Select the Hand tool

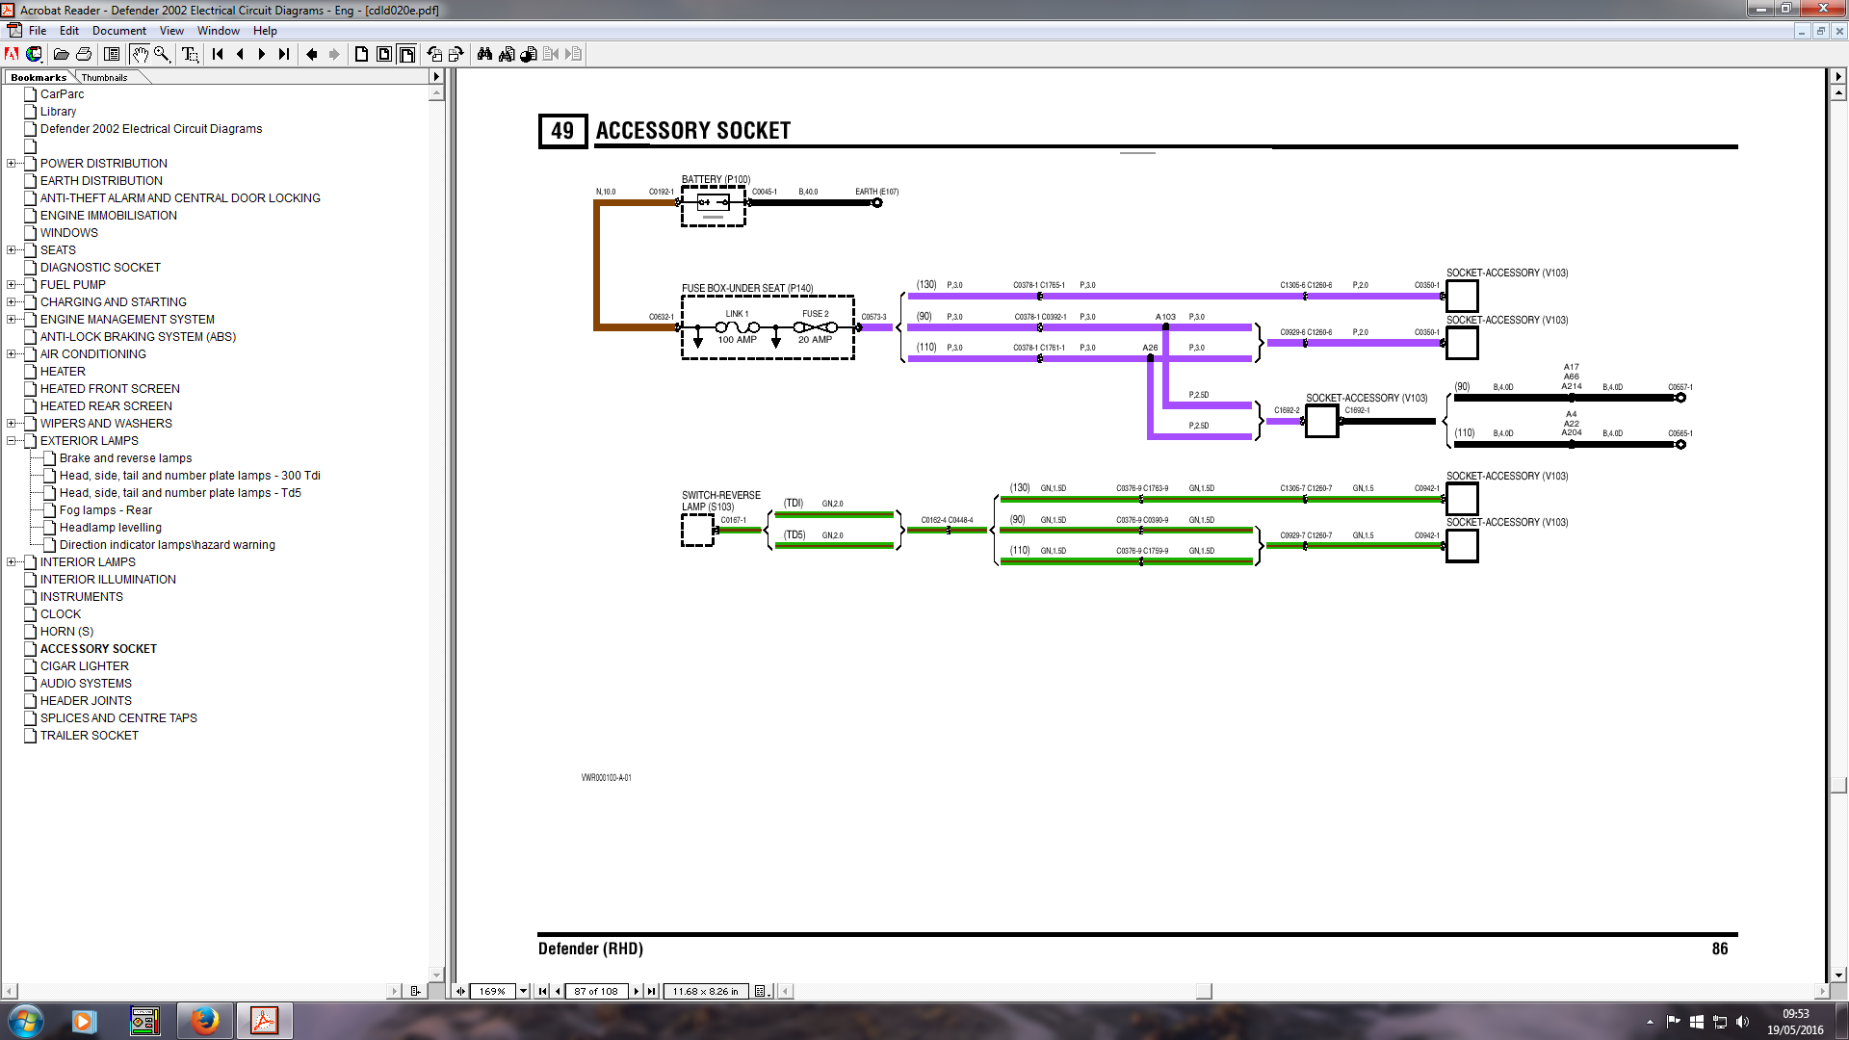[140, 54]
